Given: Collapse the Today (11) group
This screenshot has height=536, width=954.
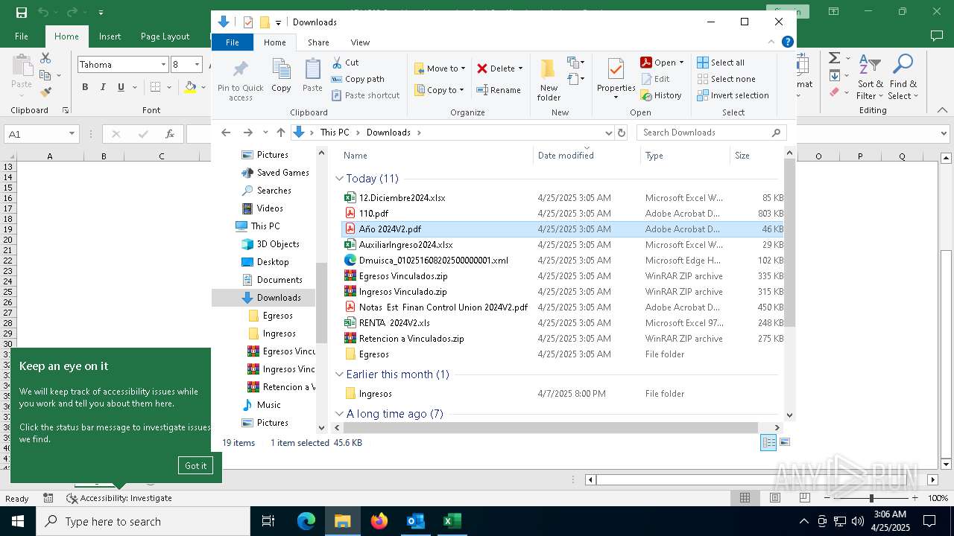Looking at the screenshot, I should point(339,179).
